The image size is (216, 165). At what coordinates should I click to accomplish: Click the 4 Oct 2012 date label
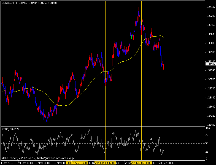point(7,163)
